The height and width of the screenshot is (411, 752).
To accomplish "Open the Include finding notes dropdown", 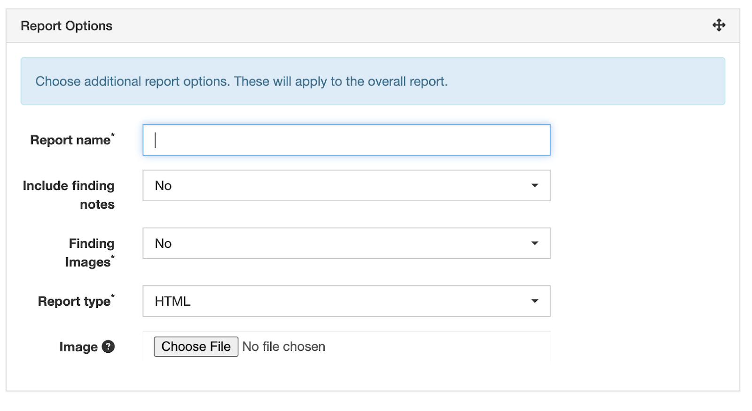I will click(x=346, y=186).
